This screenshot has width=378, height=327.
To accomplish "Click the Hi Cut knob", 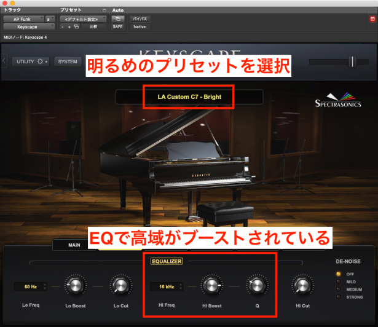I will (300, 286).
